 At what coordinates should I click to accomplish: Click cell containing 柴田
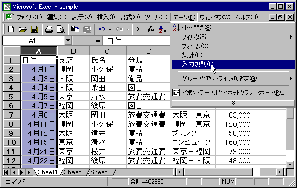pos(108,88)
